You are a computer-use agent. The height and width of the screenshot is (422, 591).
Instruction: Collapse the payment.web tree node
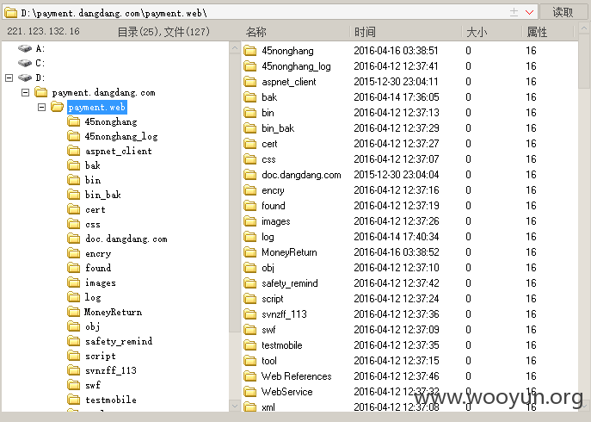[42, 107]
